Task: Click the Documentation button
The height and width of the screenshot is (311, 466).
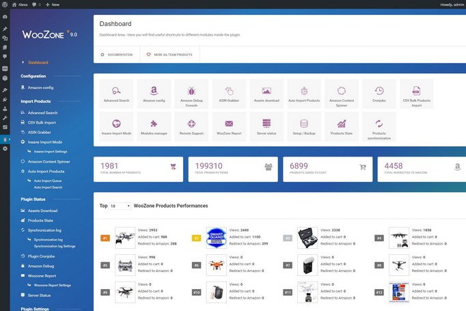Action: pos(117,55)
